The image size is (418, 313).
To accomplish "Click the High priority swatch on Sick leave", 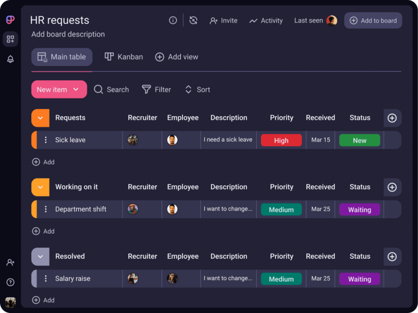I will [x=281, y=140].
